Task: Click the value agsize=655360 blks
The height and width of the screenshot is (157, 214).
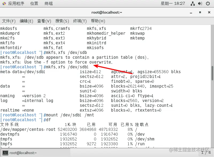Action: click(x=159, y=72)
